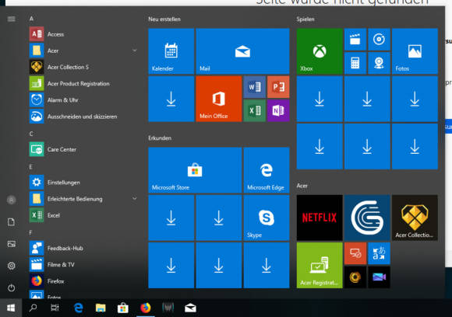Screen dimensions: 452x317
Task: Click the small orange remote-desktop tile
Action: [x=355, y=253]
